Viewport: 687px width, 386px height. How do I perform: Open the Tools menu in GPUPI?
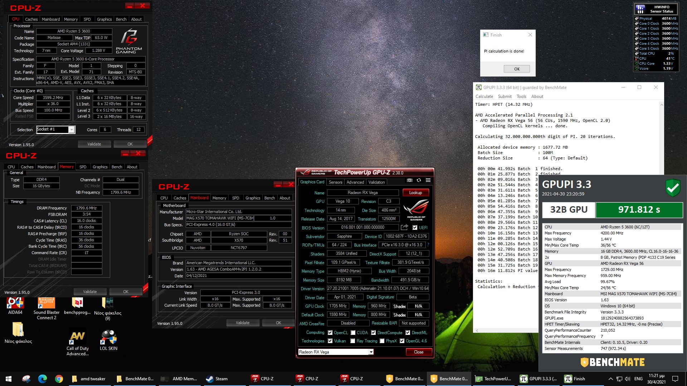tap(521, 96)
